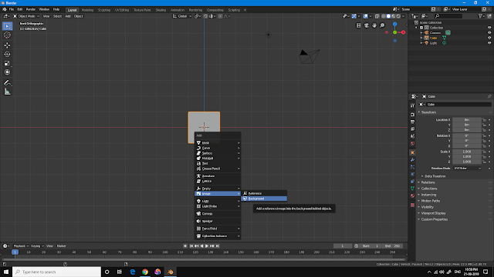The width and height of the screenshot is (494, 277).
Task: Select the Rotate tool
Action: click(7, 55)
